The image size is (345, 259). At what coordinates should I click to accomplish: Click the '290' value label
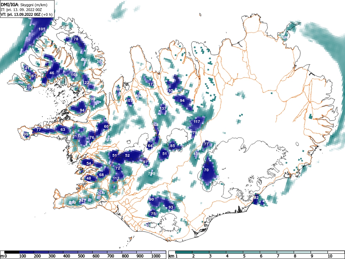tap(92, 99)
